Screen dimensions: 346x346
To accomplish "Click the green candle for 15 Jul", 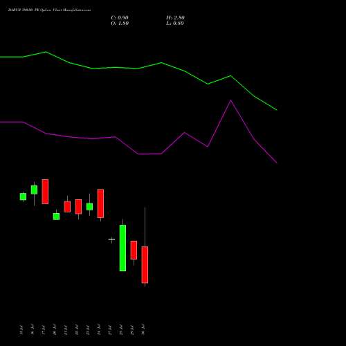I will 23,197.
